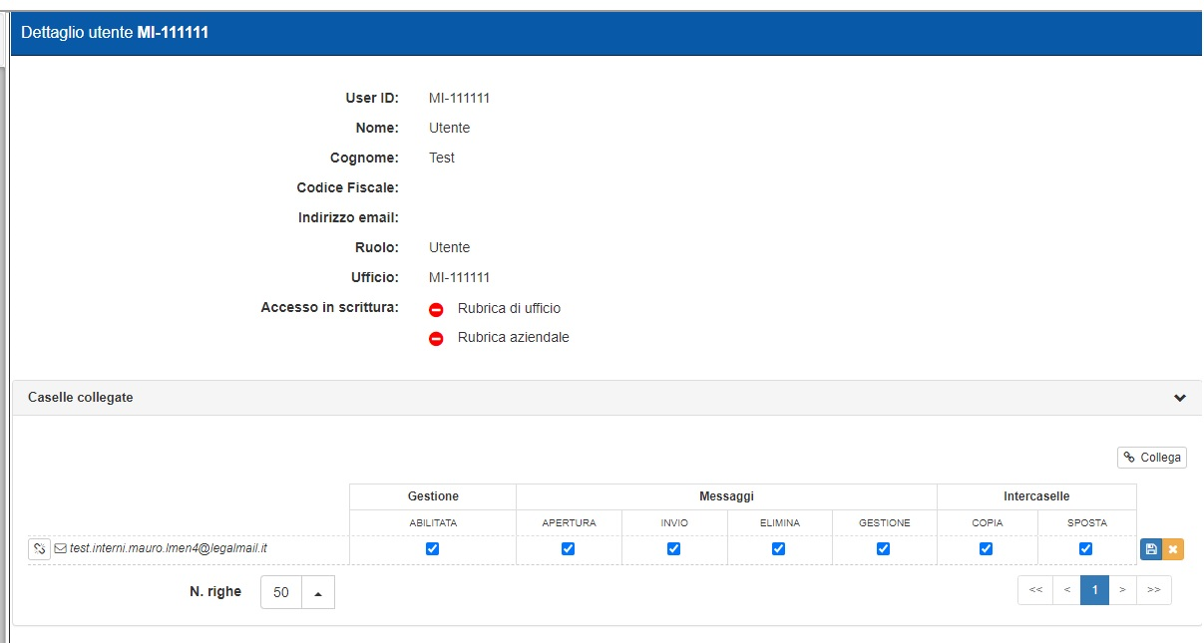Click the red icon next to Rubrica di ufficio

(x=436, y=309)
